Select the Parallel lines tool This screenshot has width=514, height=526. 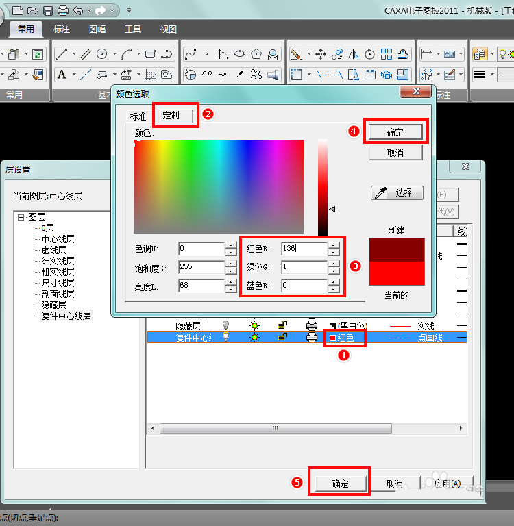point(86,54)
